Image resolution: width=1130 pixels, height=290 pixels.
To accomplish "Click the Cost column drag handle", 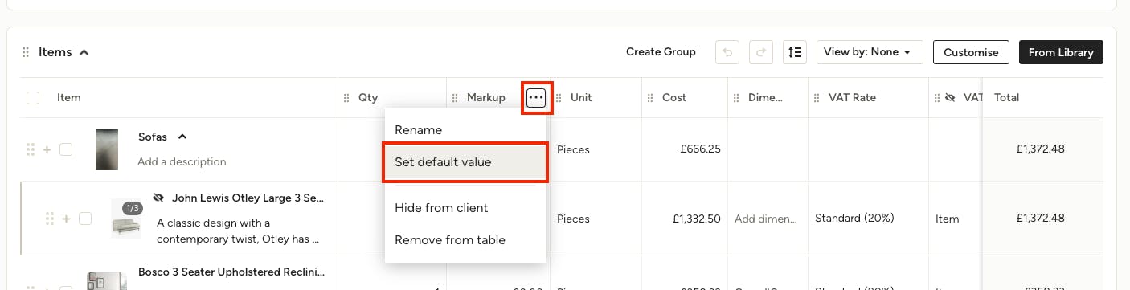I will pos(651,98).
